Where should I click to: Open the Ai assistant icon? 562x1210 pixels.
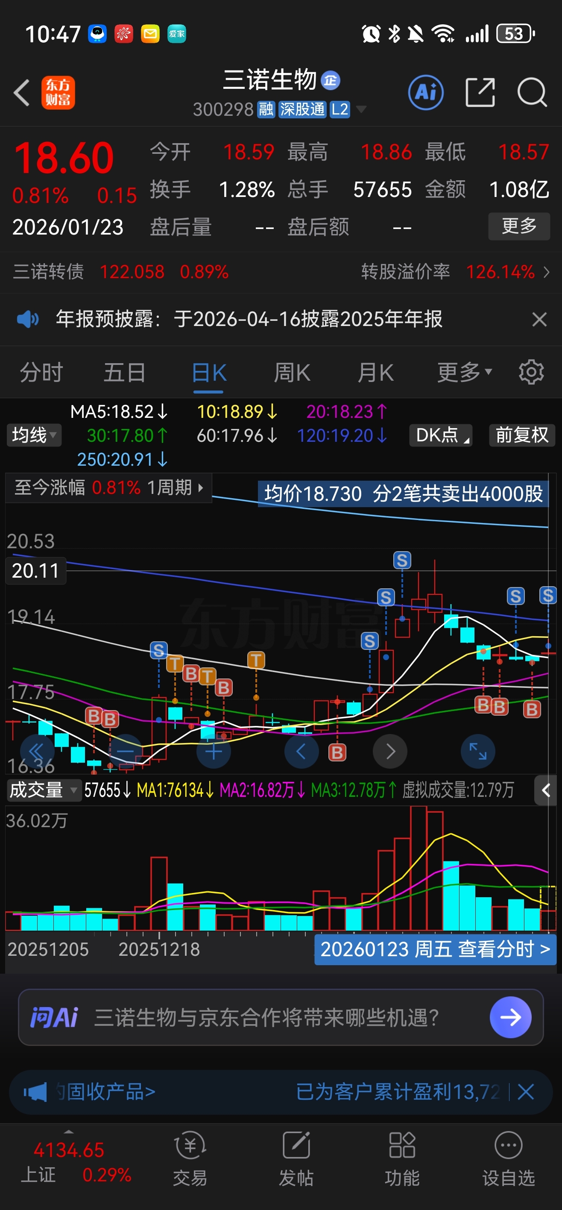(426, 92)
